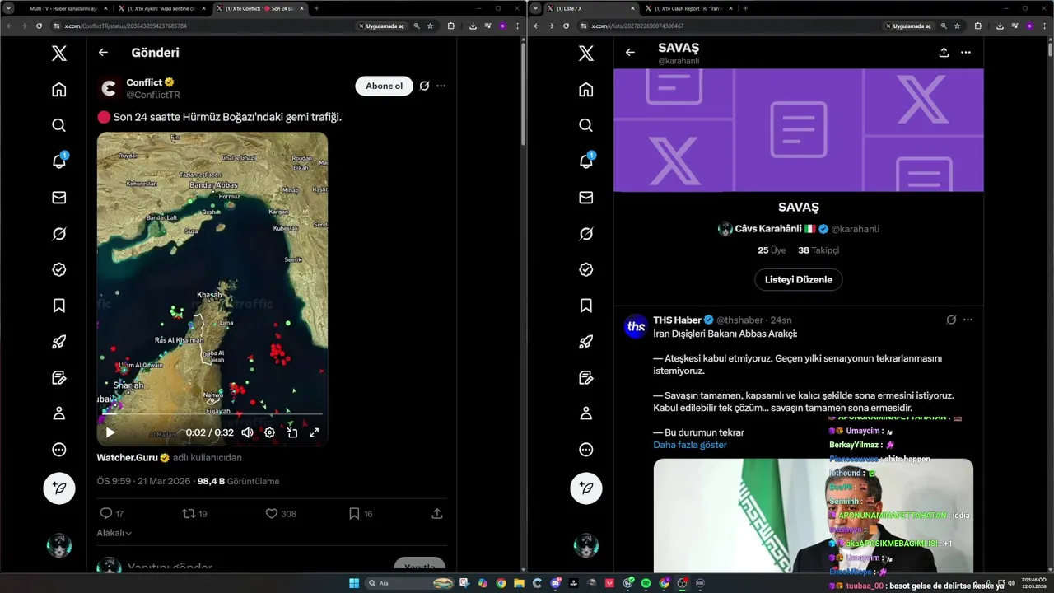Open new tab in left browser window

(317, 8)
